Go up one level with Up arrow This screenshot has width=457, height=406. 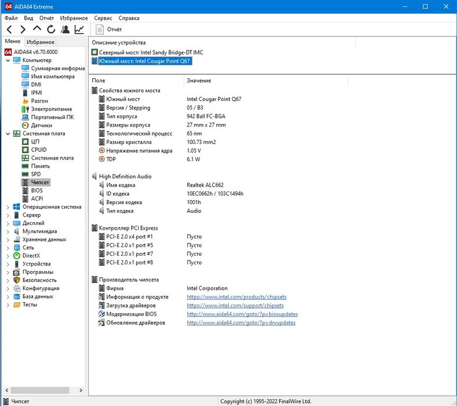(37, 28)
